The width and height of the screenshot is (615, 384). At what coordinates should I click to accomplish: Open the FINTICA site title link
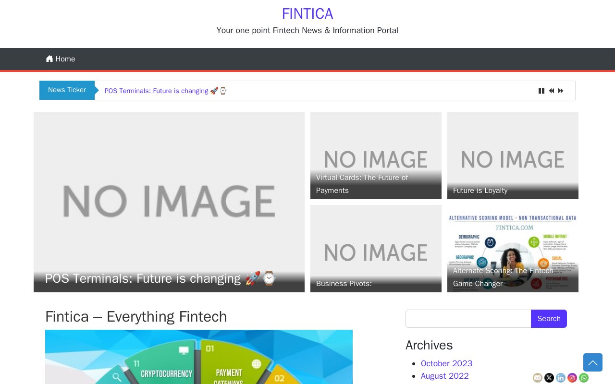[307, 13]
